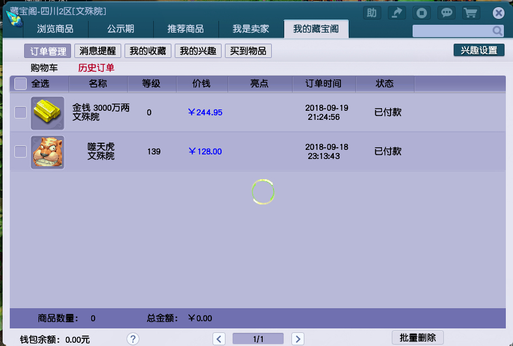Click the 消息提醒 button
This screenshot has width=513, height=346.
click(x=98, y=51)
